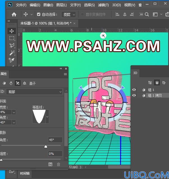This screenshot has width=169, height=179.
Task: Open the workspace layout icon
Action: click(x=155, y=15)
